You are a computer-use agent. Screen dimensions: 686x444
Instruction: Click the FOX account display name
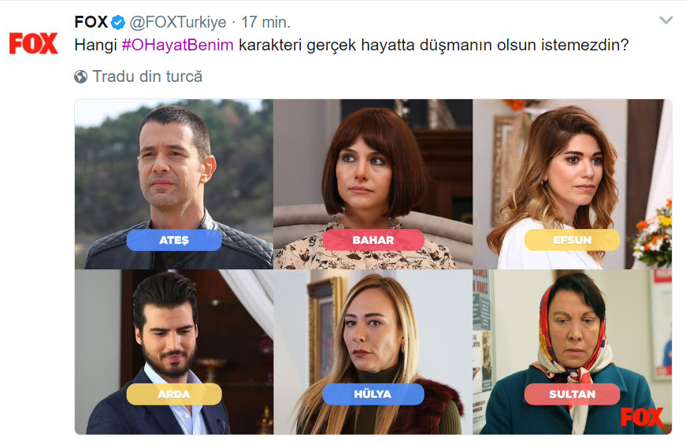coord(91,22)
